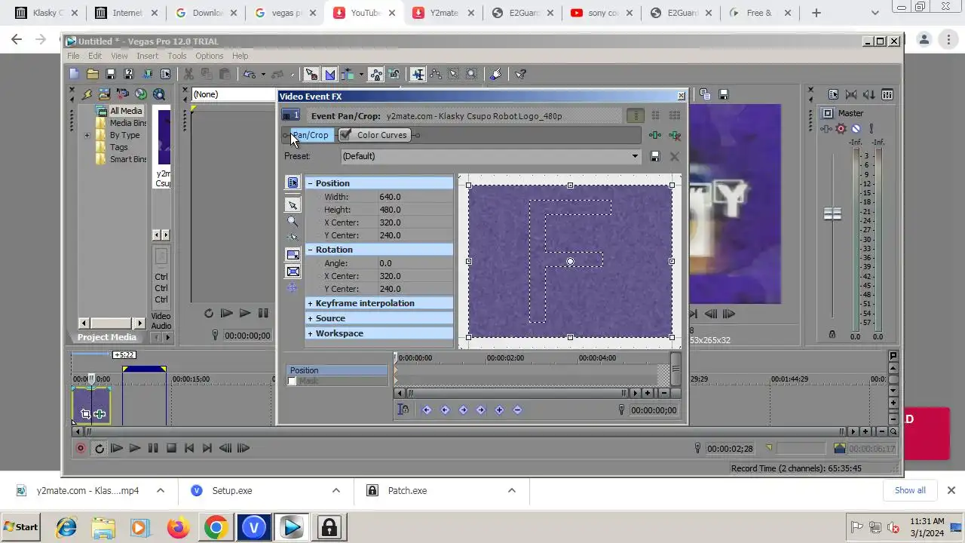Toggle Size About Center in Pan/Crop tools
This screenshot has height=543, width=965.
pyautogui.click(x=293, y=271)
